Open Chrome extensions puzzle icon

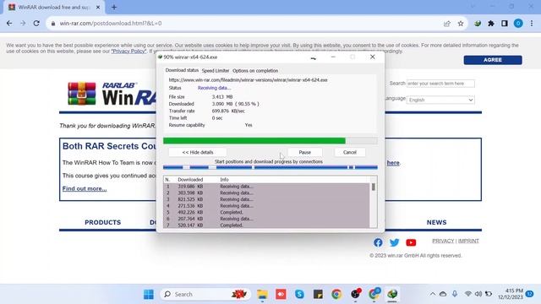(x=491, y=24)
